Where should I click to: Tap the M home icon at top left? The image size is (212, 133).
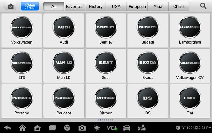click(10, 6)
